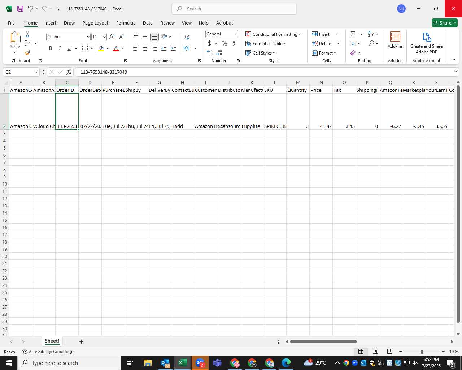Screen dimensions: 462x370
Task: Click the Delete cells button
Action: [322, 43]
